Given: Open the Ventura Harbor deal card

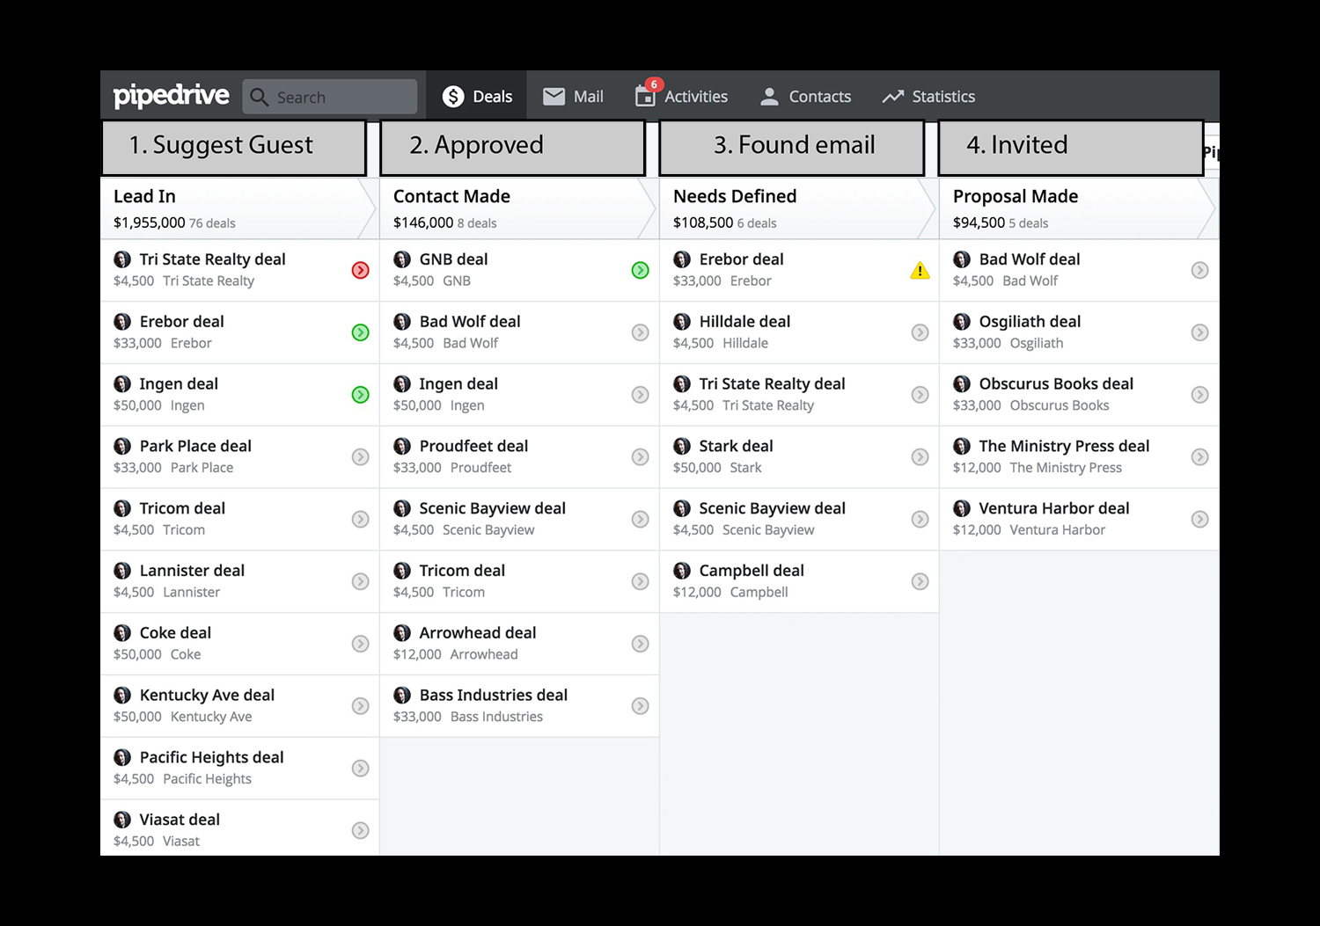Looking at the screenshot, I should 1080,520.
